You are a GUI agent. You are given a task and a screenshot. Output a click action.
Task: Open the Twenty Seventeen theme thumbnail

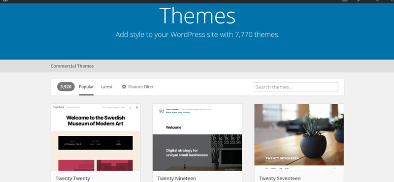(299, 137)
